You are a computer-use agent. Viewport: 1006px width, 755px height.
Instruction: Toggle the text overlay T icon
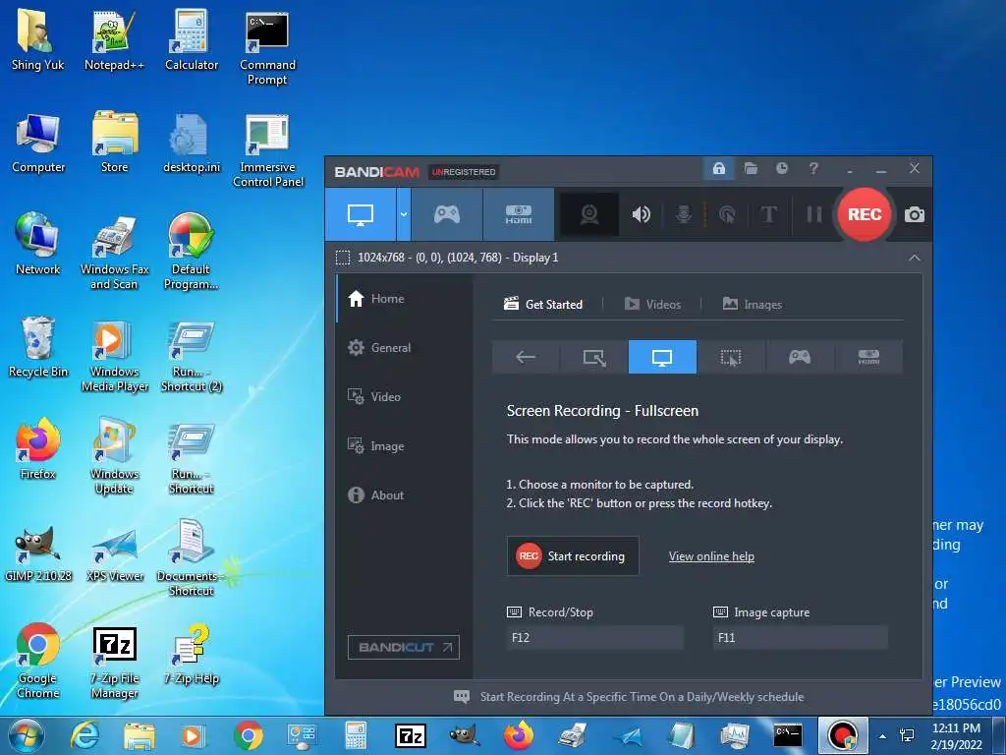pos(768,214)
